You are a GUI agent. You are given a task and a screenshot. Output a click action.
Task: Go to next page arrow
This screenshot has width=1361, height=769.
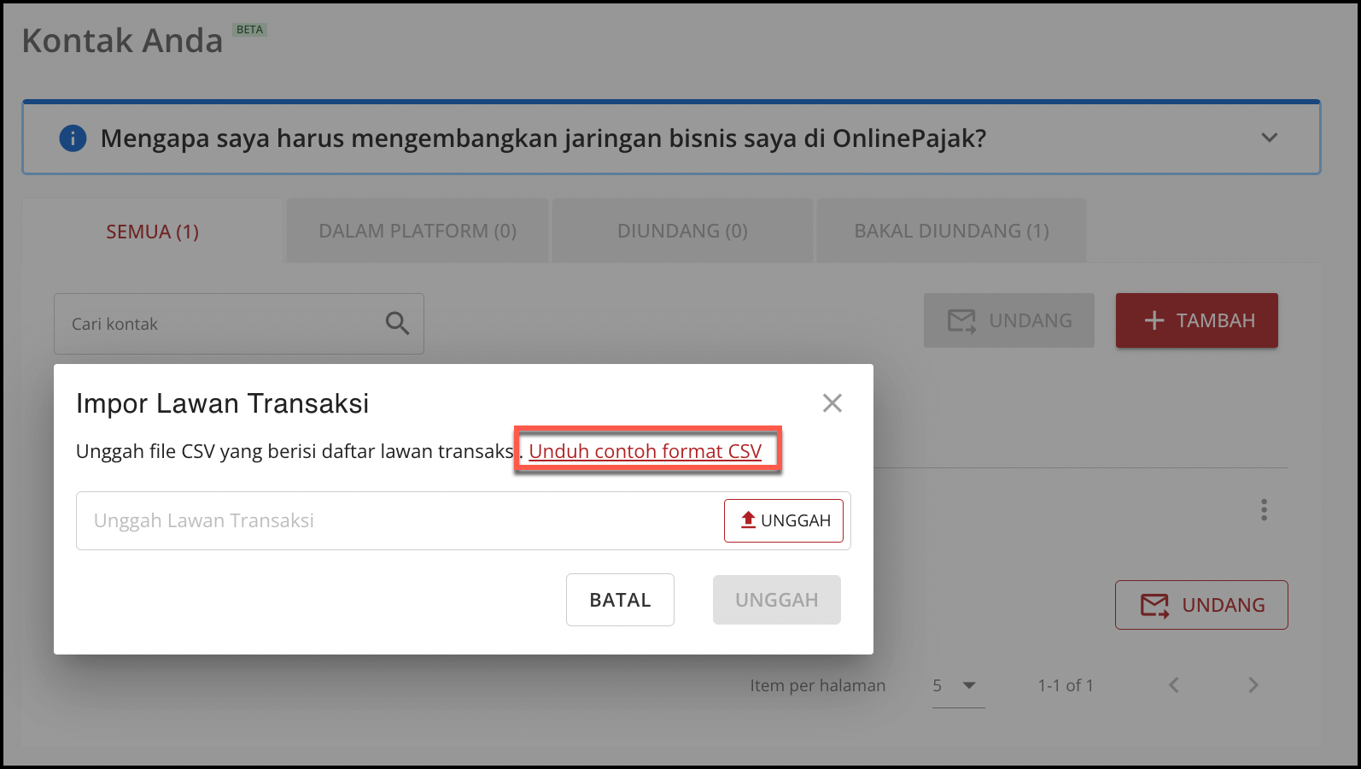click(x=1253, y=685)
